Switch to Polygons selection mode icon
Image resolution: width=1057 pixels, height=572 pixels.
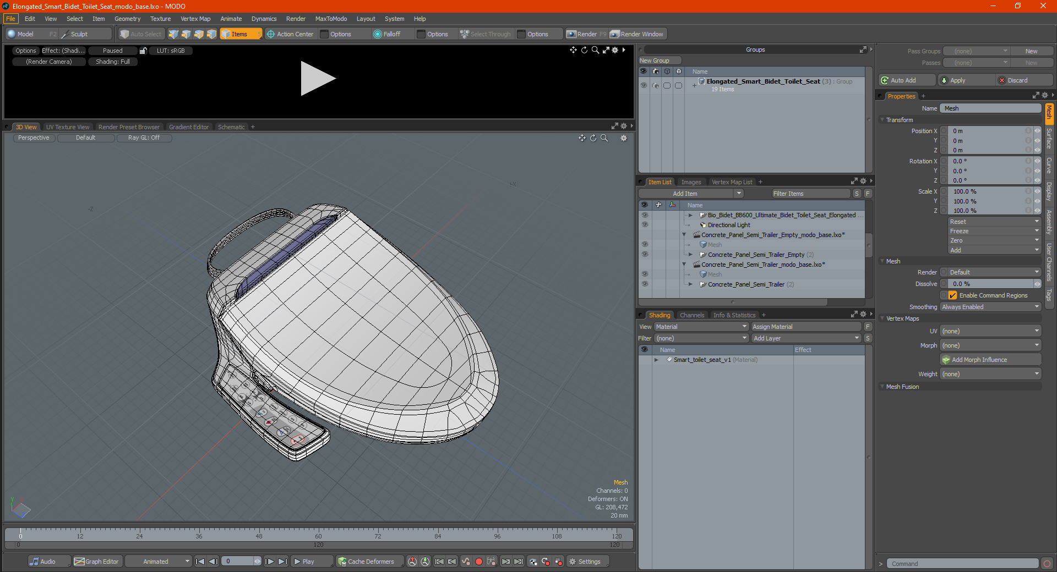(x=199, y=34)
